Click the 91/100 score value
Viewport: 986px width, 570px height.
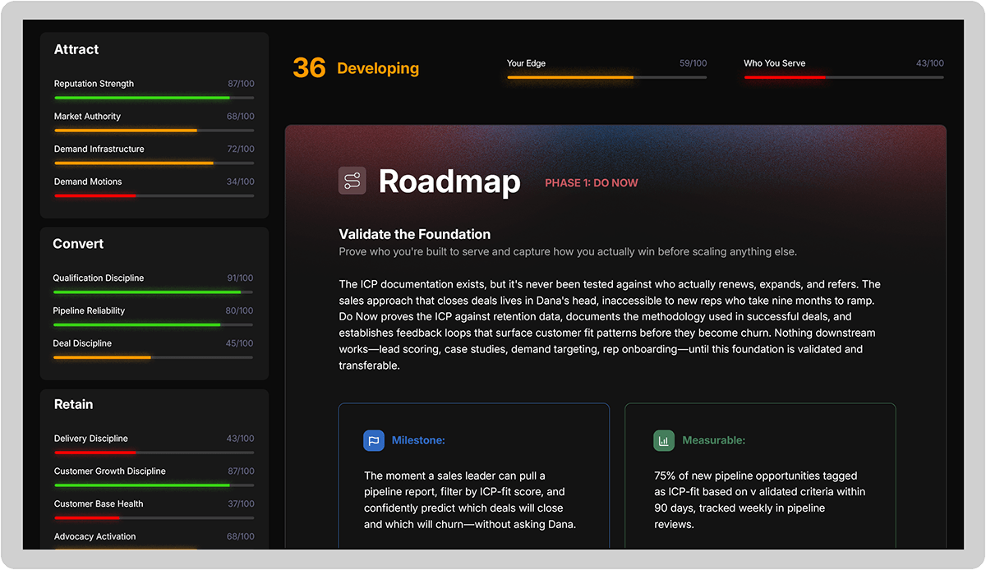tap(240, 278)
